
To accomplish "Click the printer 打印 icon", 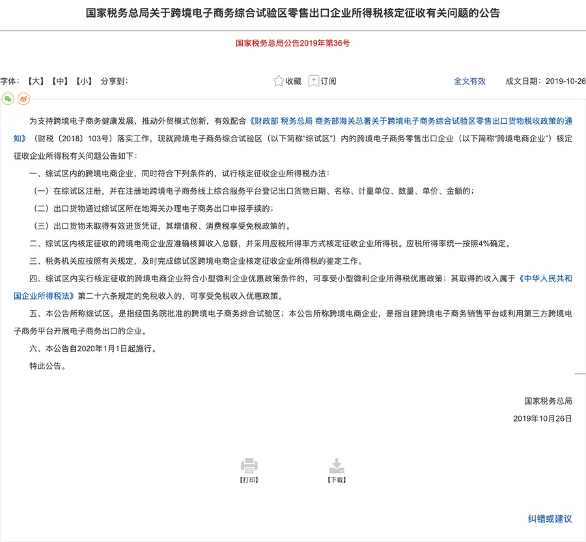I will pos(249,466).
